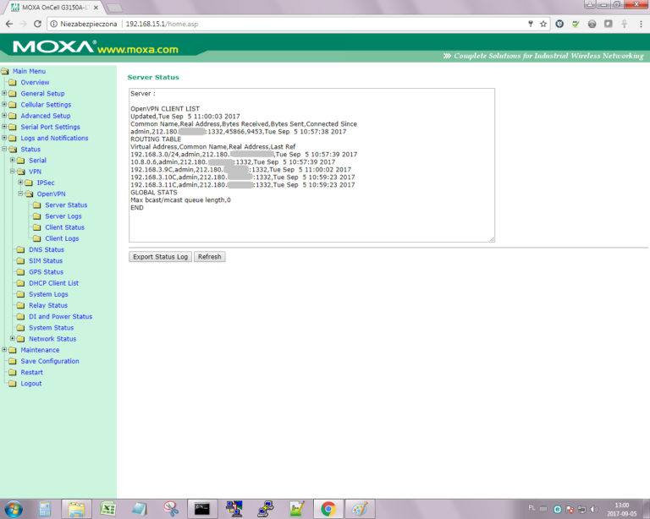
Task: Click the Save Configuration folder icon
Action: (13, 361)
